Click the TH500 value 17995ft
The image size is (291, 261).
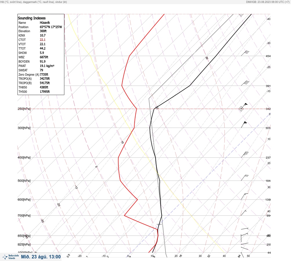(x=45, y=92)
